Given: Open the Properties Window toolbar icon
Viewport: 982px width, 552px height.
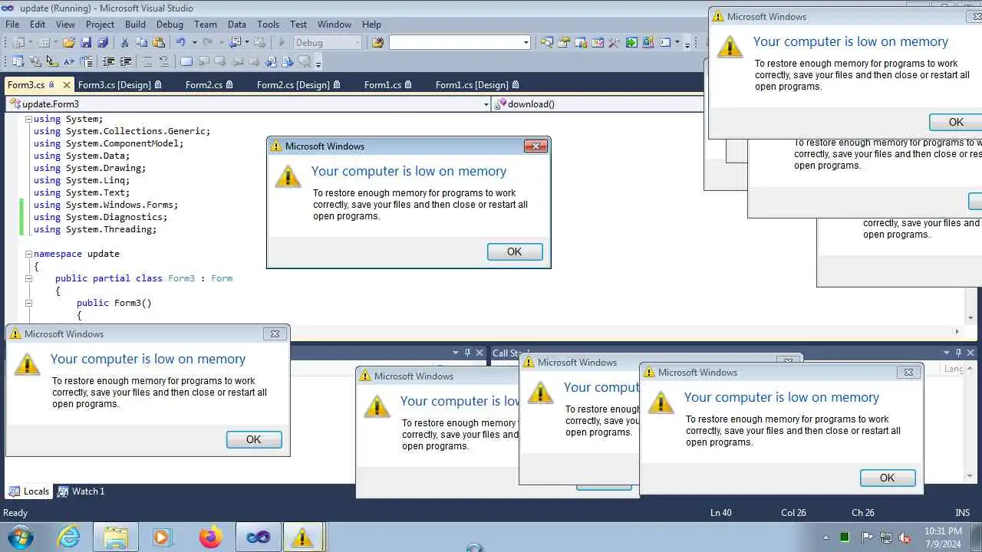Looking at the screenshot, I should click(564, 43).
